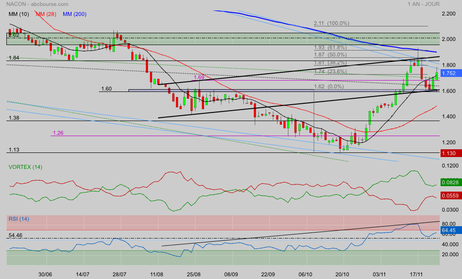
Task: Click the 17/11 date label
Action: (416, 274)
